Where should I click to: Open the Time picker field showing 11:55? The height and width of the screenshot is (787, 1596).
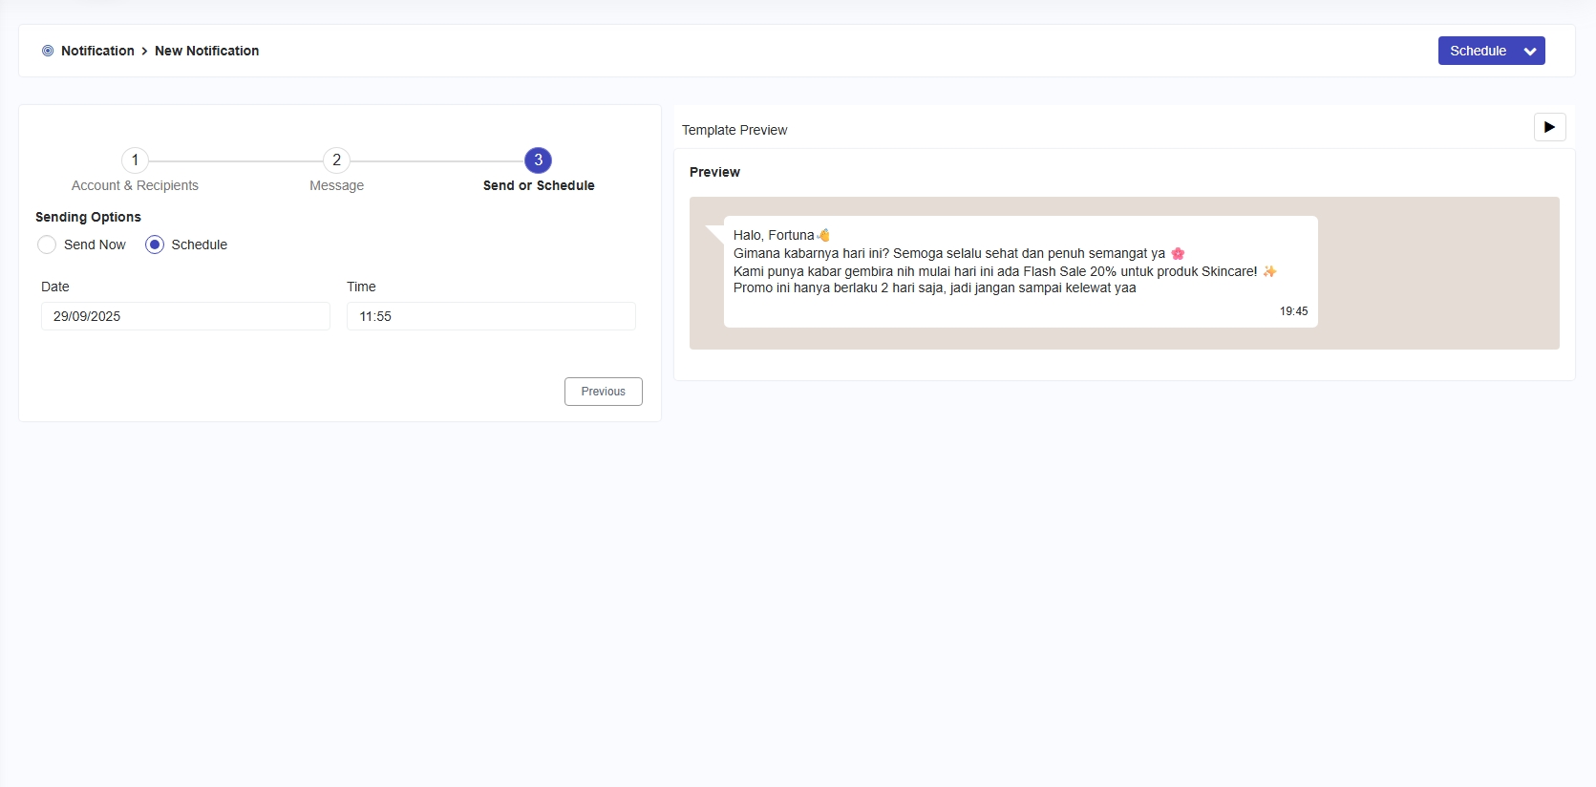point(491,316)
